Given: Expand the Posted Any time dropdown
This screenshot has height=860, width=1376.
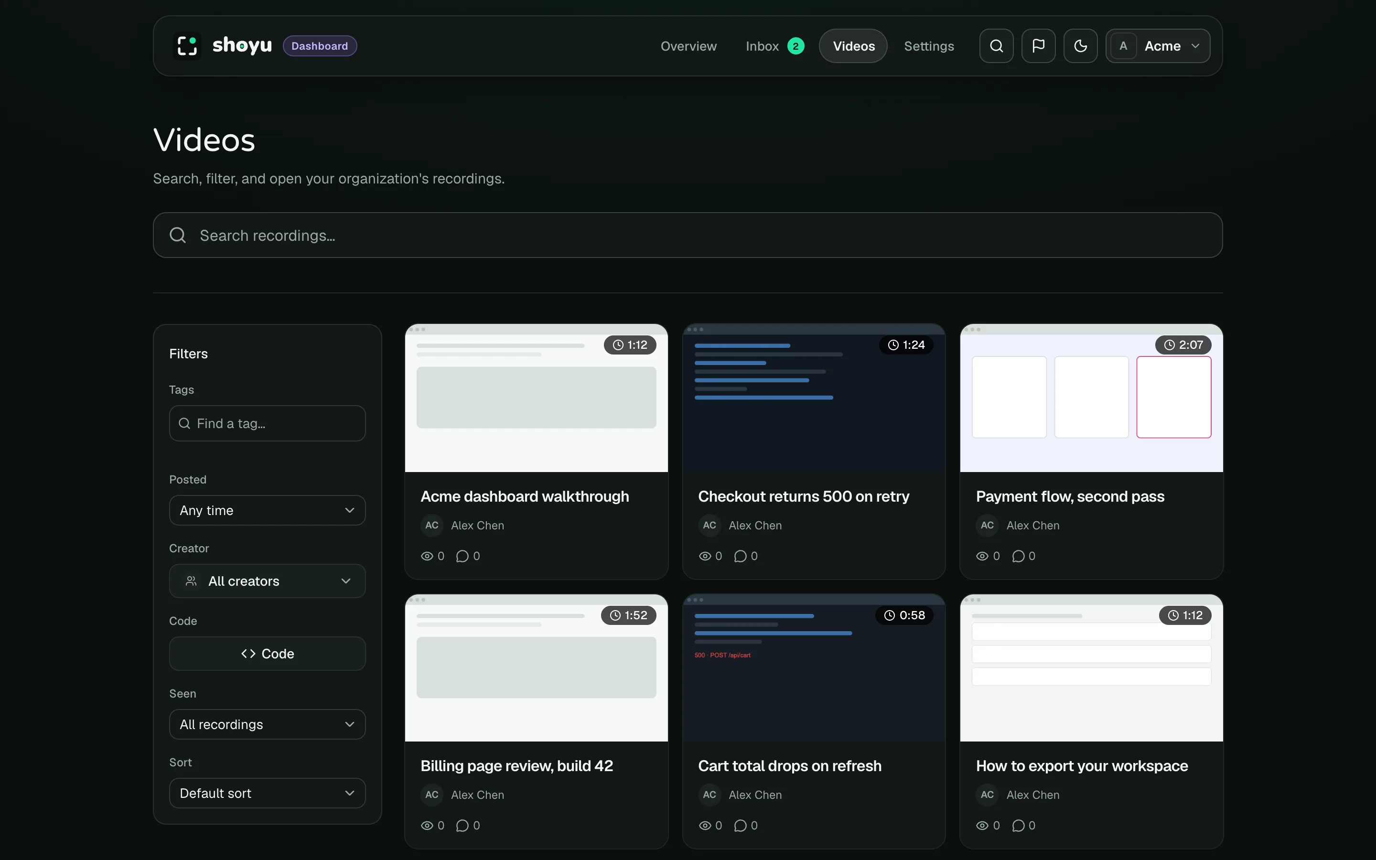Looking at the screenshot, I should 267,510.
